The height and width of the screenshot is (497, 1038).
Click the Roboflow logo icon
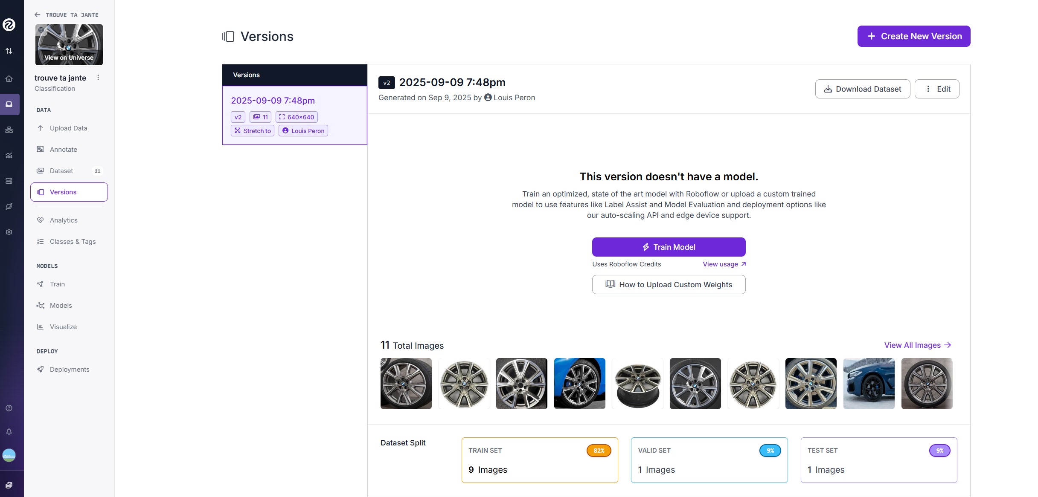(x=9, y=25)
